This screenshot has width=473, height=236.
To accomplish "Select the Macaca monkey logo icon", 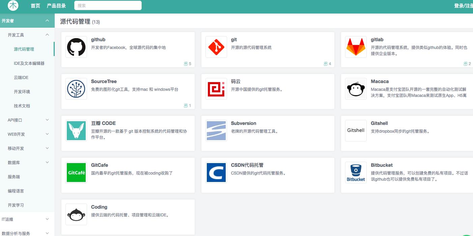I will tap(356, 89).
